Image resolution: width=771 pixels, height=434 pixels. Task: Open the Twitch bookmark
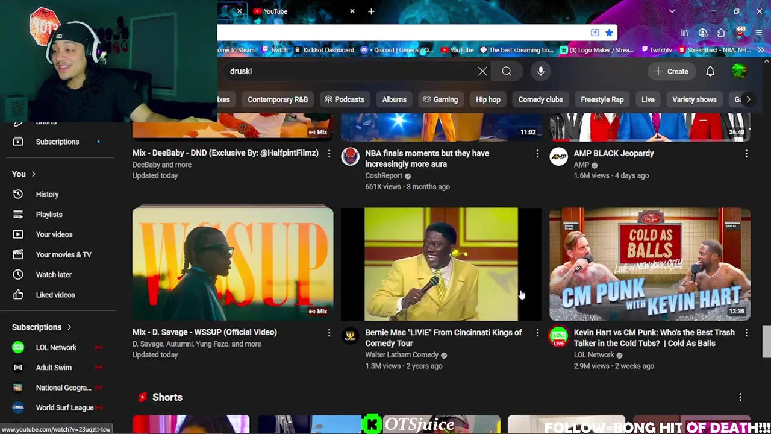point(274,50)
